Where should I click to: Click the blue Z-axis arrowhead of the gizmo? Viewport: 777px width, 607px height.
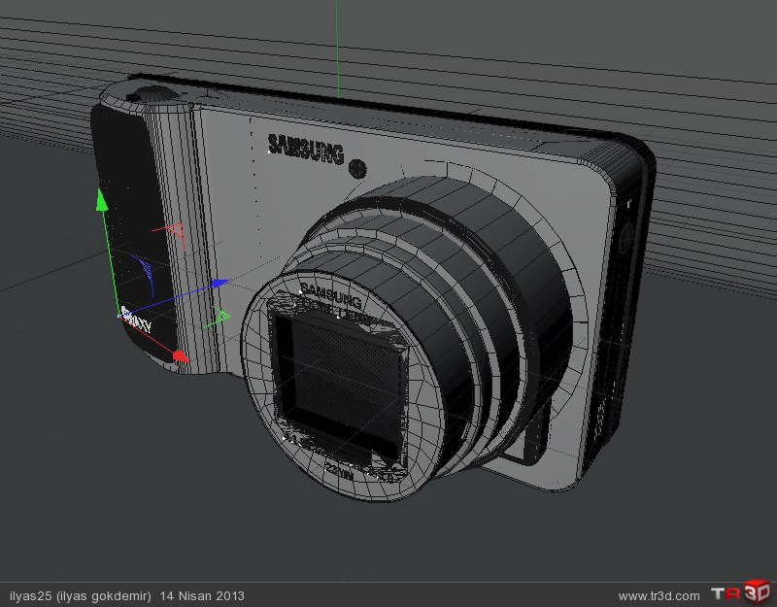pos(220,283)
